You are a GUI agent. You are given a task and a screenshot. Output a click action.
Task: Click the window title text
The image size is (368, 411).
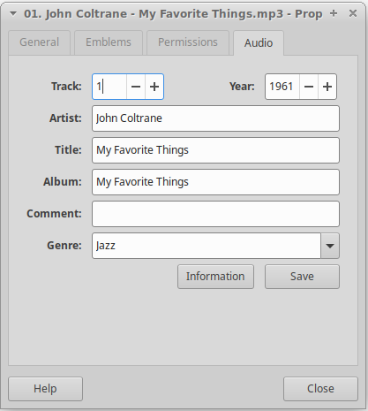click(173, 14)
